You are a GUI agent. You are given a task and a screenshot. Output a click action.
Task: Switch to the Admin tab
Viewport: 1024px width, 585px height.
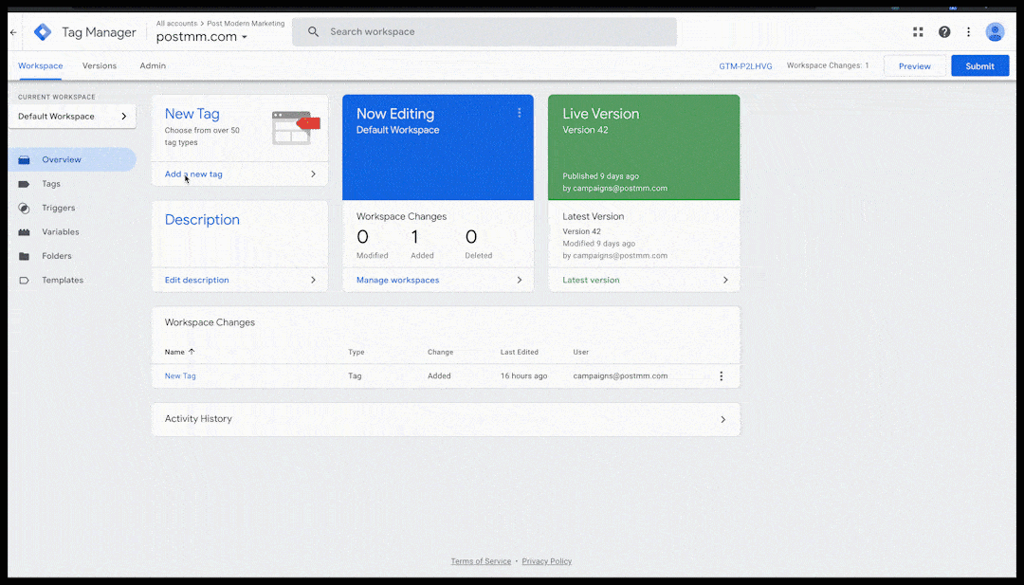[153, 66]
